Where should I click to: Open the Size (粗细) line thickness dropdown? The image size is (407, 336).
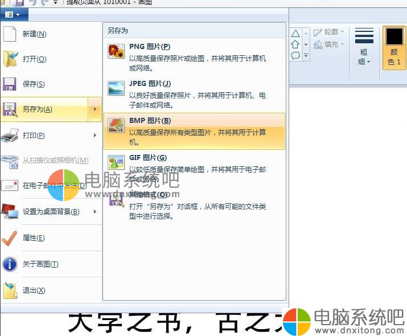pos(364,47)
